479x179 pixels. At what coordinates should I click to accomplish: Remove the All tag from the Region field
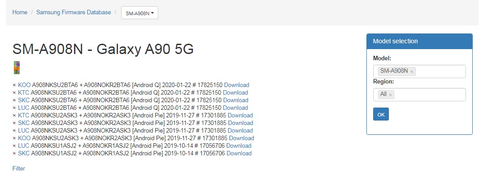(x=390, y=95)
